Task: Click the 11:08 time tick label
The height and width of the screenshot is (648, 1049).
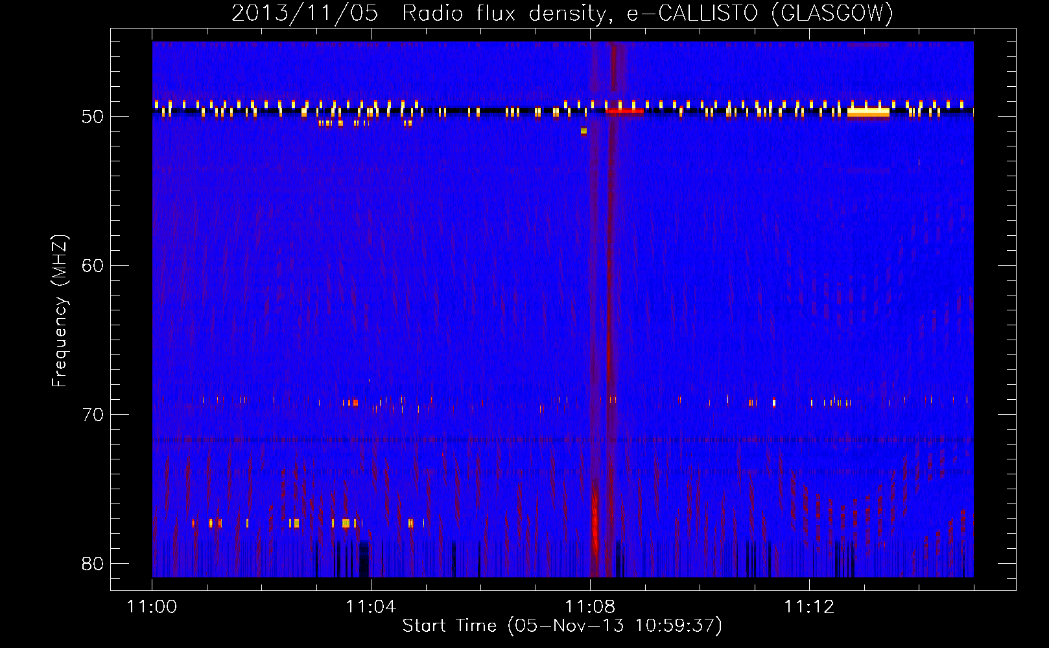Action: point(590,607)
